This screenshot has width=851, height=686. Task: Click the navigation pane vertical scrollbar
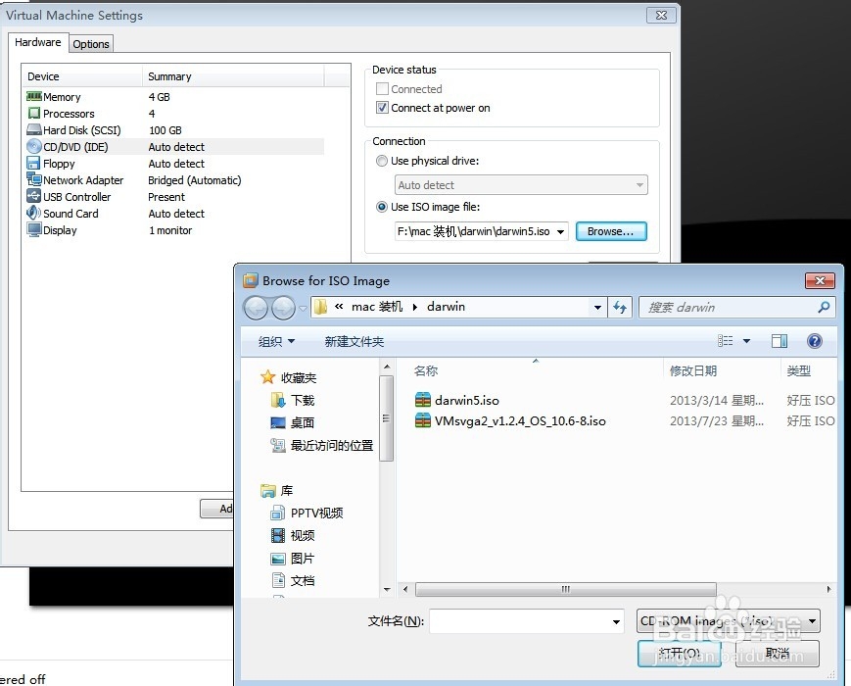tap(387, 418)
